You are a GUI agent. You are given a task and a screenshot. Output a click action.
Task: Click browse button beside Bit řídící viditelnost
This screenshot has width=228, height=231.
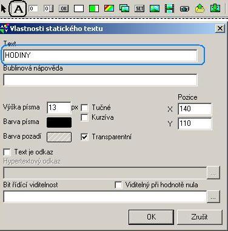tap(213, 196)
